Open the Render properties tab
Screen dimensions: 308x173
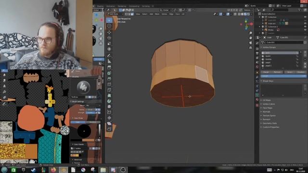point(257,49)
